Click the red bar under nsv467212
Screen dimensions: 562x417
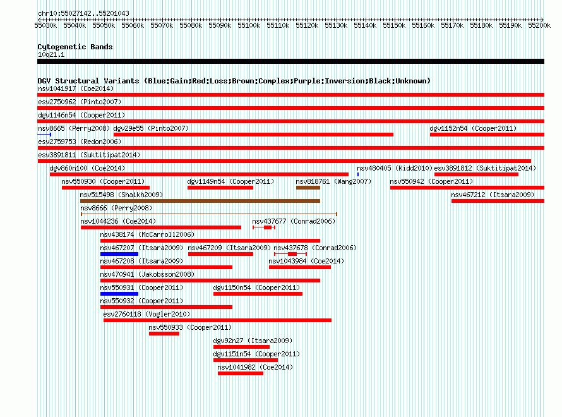498,201
